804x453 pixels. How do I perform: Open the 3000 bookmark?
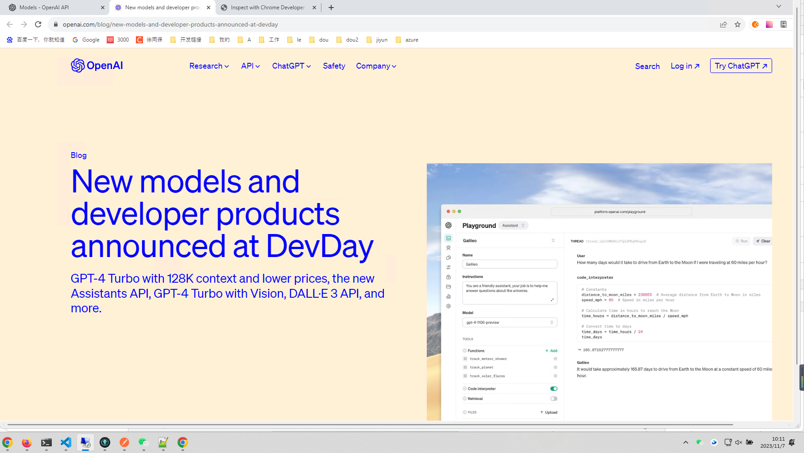click(x=118, y=40)
